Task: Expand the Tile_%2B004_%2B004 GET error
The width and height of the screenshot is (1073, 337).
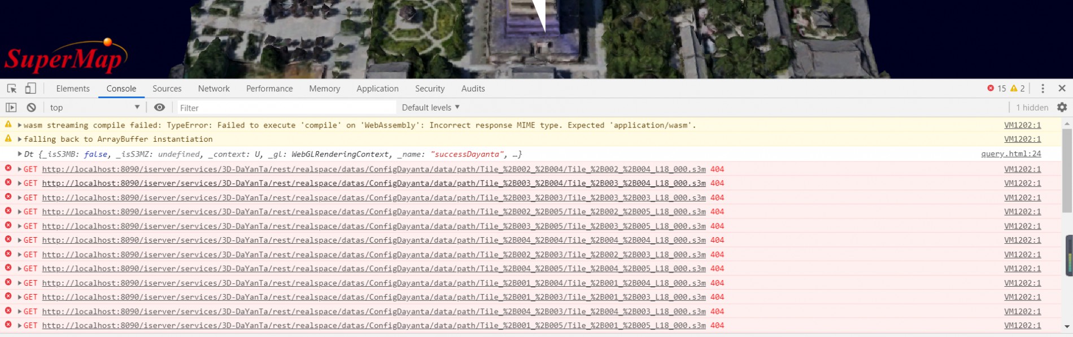Action: click(20, 240)
